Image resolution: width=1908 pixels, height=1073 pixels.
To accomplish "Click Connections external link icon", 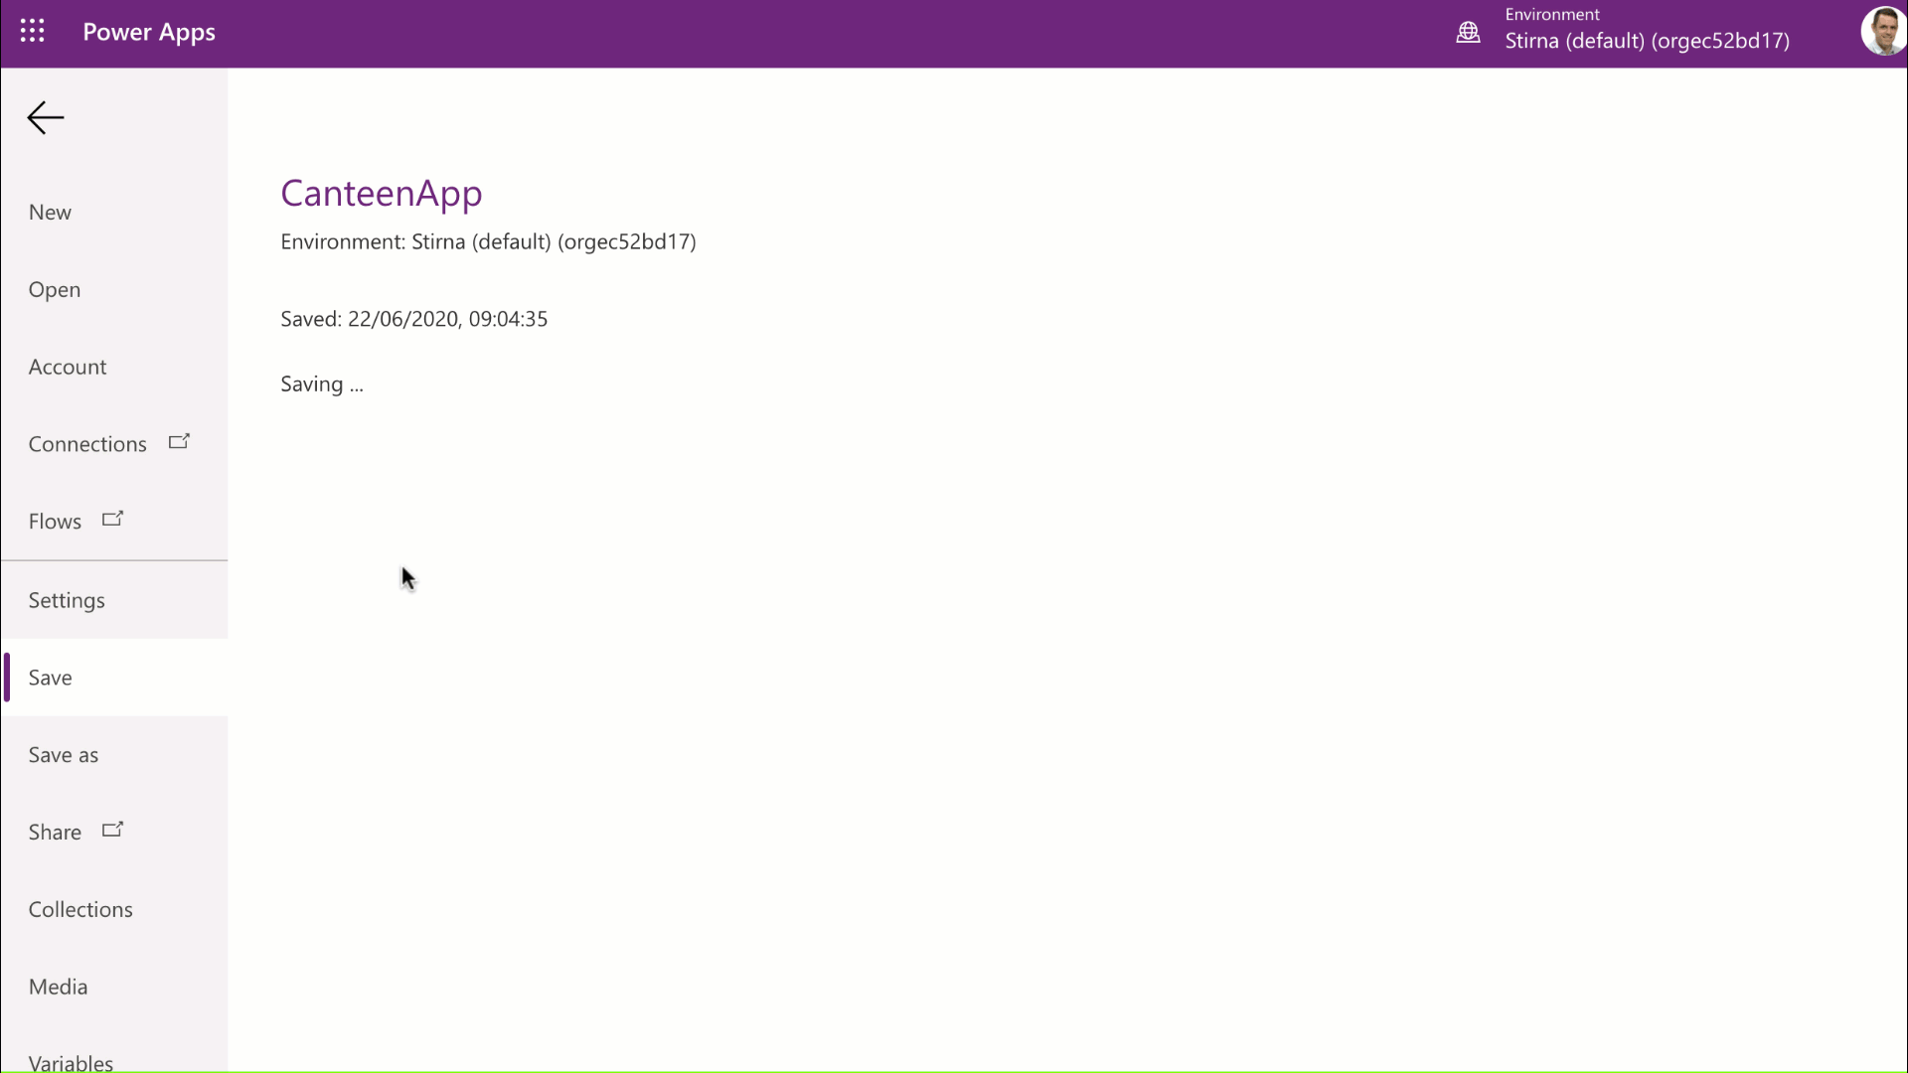I will tap(179, 441).
